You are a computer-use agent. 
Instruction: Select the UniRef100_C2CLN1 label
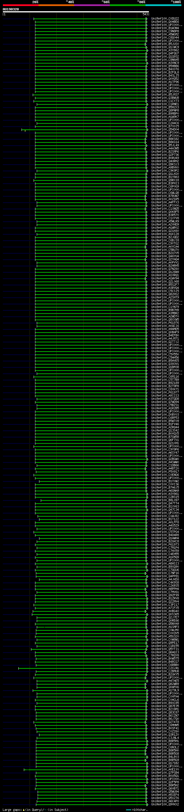tap(165, 668)
